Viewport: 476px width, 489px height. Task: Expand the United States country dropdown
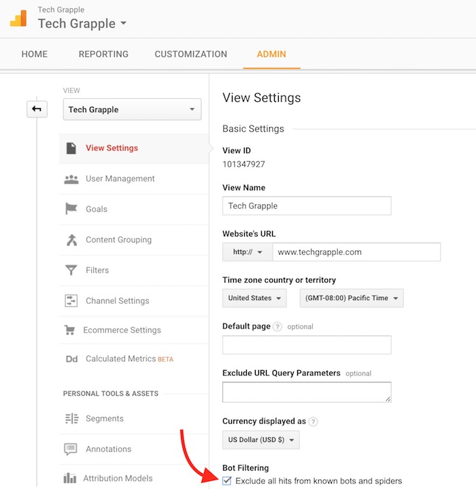coord(254,299)
